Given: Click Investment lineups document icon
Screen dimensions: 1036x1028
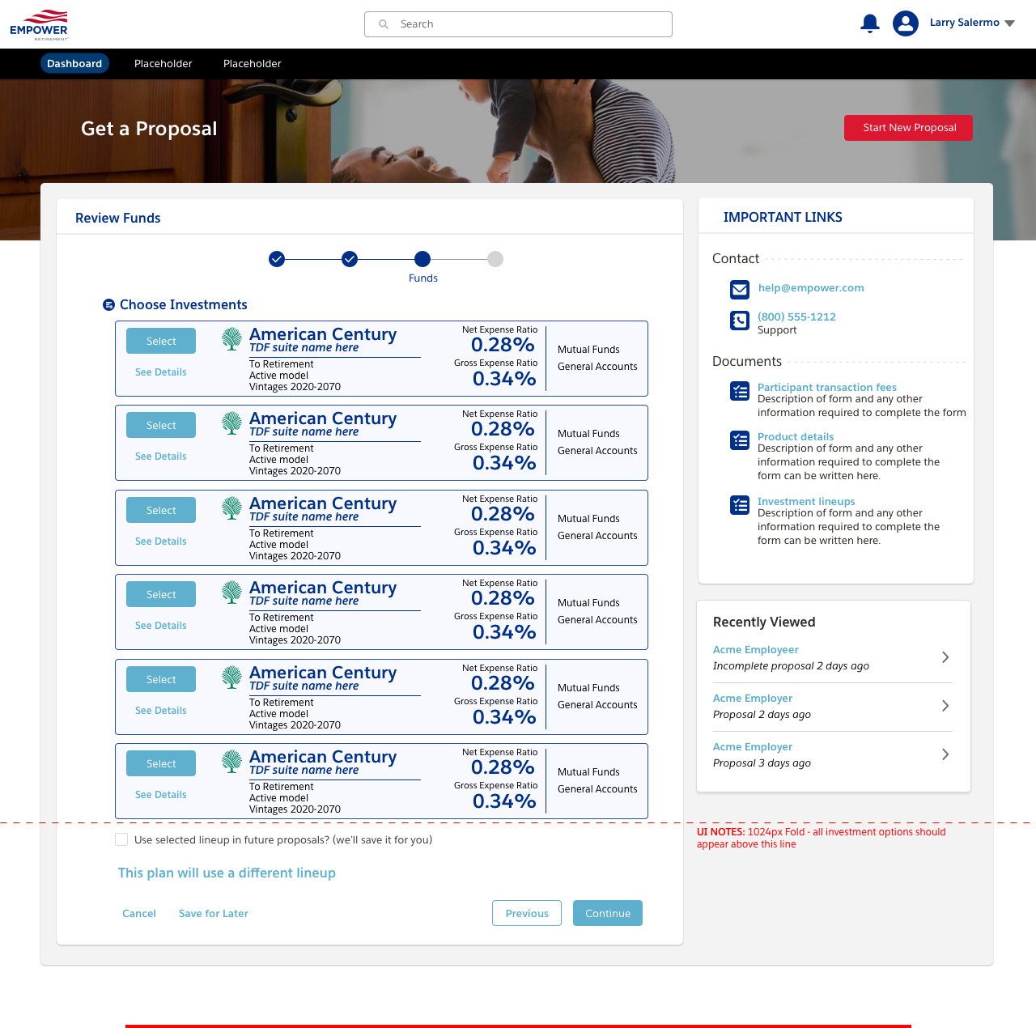Looking at the screenshot, I should [740, 505].
